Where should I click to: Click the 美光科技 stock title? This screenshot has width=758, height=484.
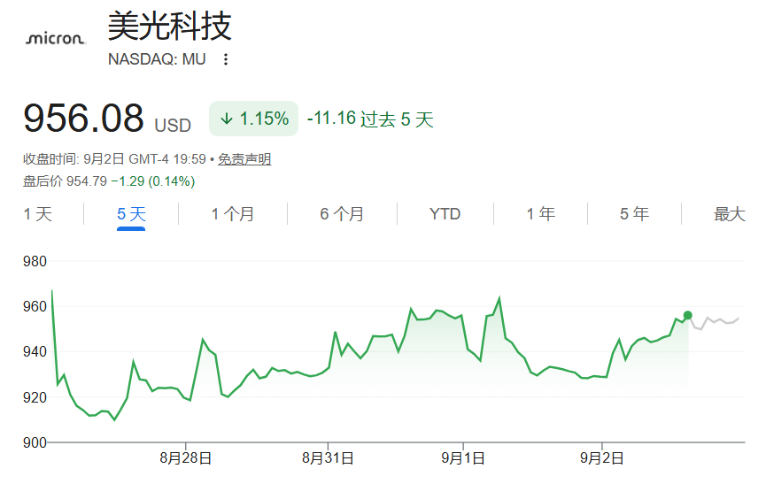click(x=170, y=26)
